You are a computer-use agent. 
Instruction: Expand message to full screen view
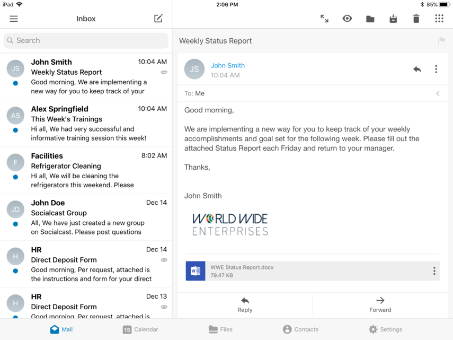324,19
